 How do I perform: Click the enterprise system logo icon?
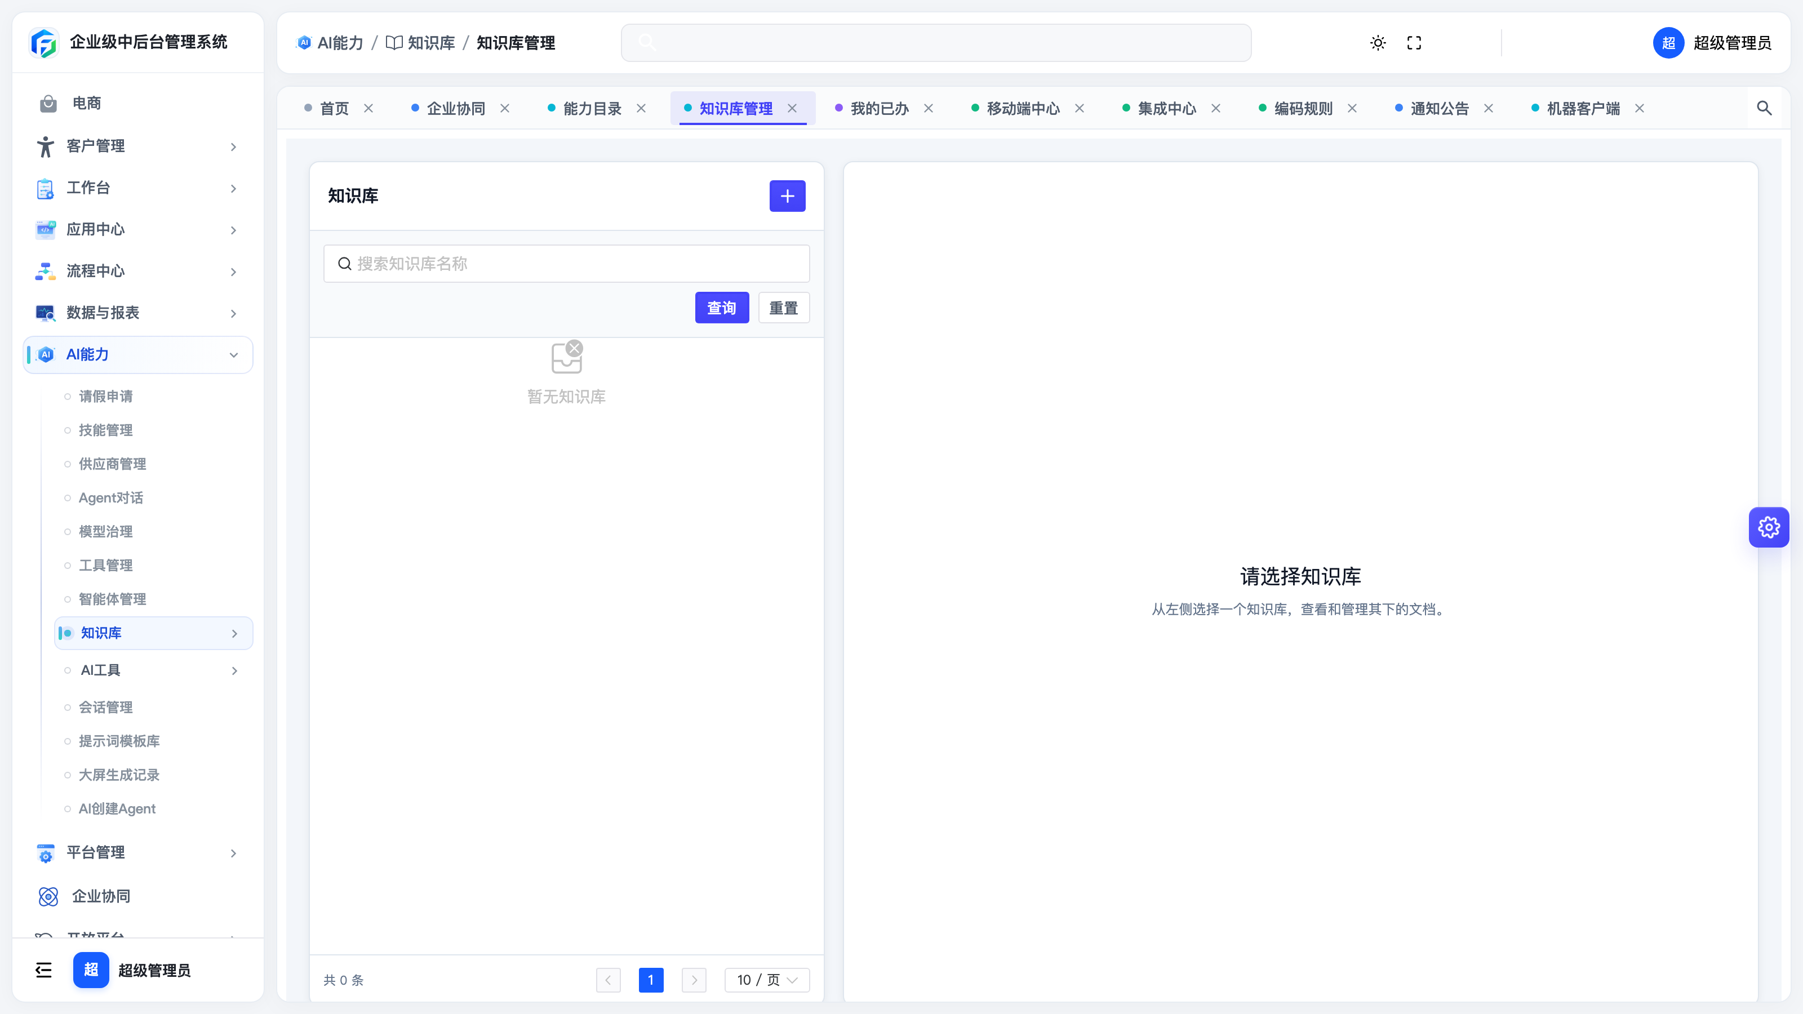[44, 43]
